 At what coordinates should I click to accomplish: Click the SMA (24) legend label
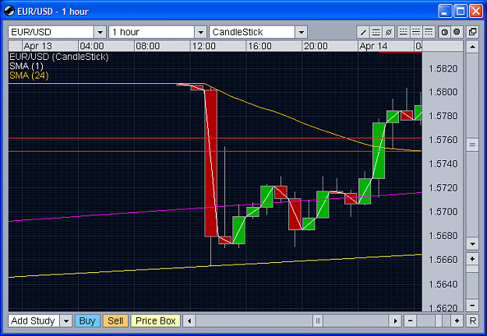(x=29, y=75)
